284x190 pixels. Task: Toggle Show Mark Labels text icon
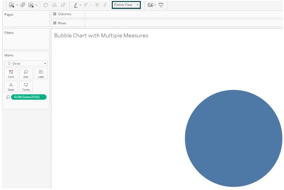pyautogui.click(x=97, y=5)
